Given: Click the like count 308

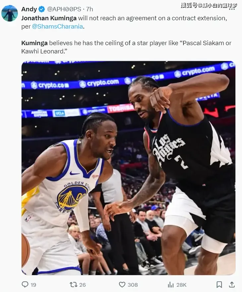Looking at the screenshot, I should click(133, 285).
